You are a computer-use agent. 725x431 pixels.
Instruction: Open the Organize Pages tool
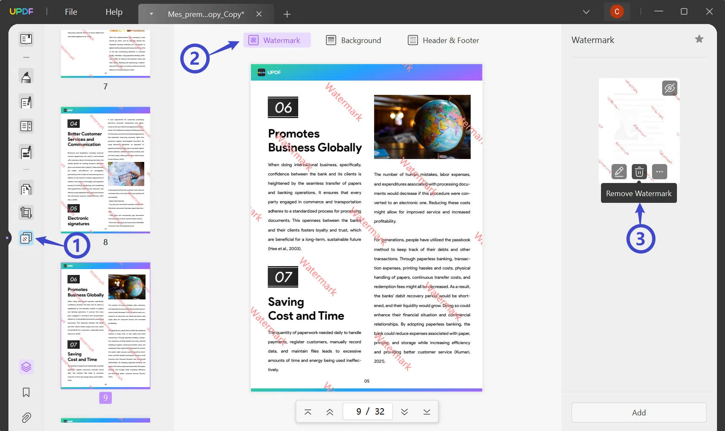pos(26,126)
